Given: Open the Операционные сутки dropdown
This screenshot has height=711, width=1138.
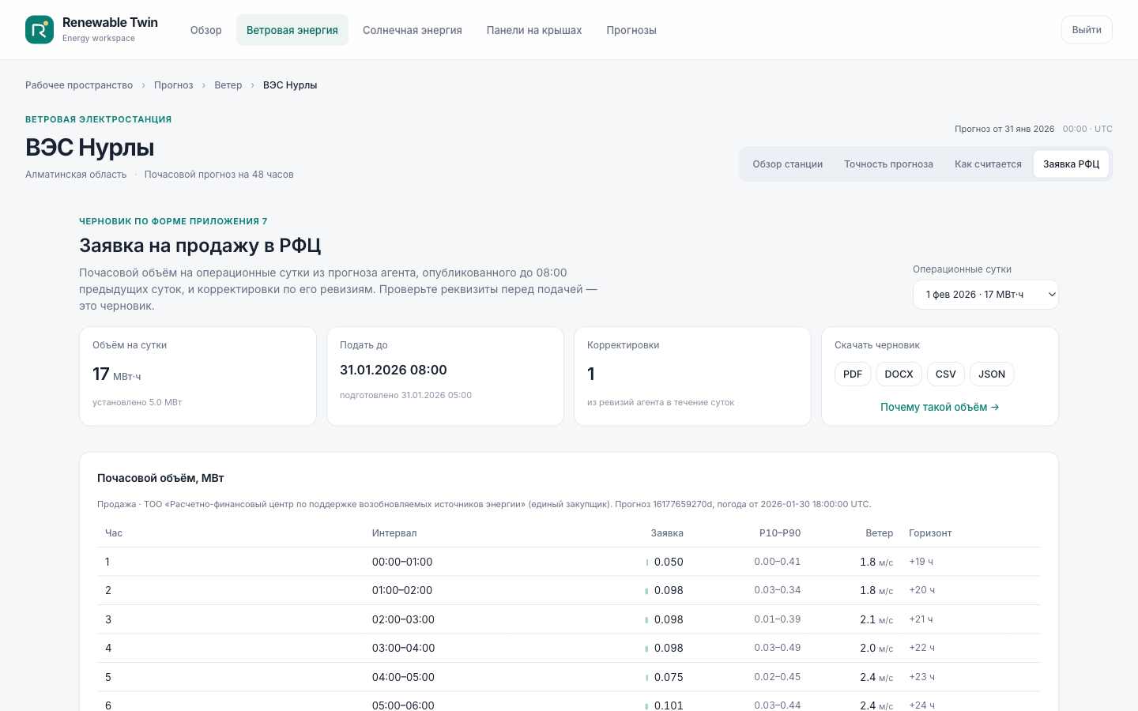Looking at the screenshot, I should click(x=985, y=295).
